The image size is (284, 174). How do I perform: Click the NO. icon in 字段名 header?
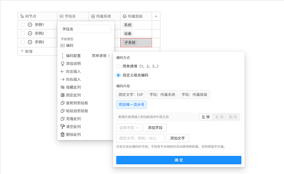(x=62, y=16)
